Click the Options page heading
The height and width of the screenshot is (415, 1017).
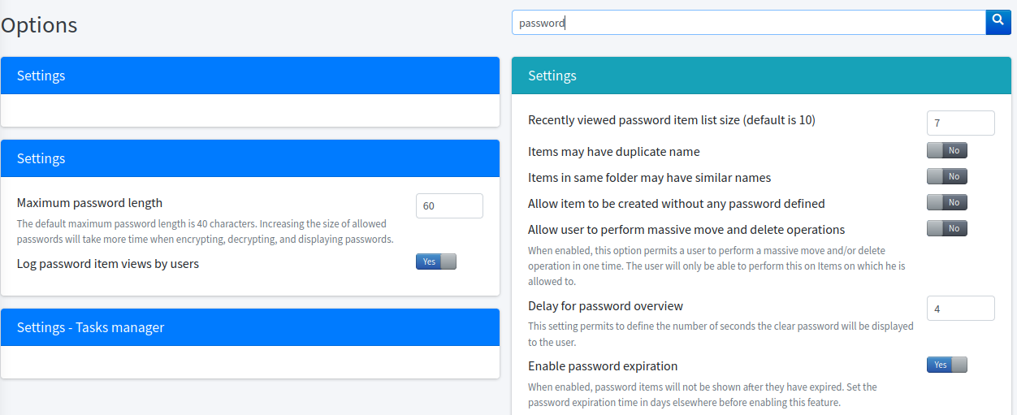39,25
